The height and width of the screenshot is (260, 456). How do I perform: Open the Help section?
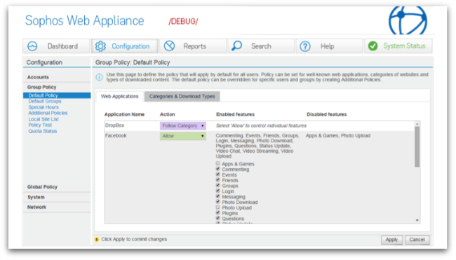(330, 46)
